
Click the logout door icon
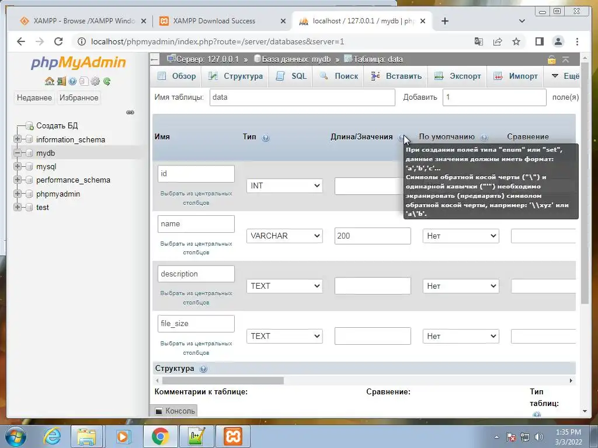(x=61, y=81)
